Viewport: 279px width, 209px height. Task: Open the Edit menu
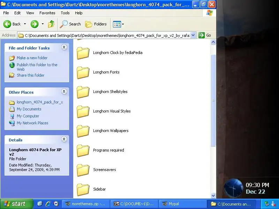(17, 13)
